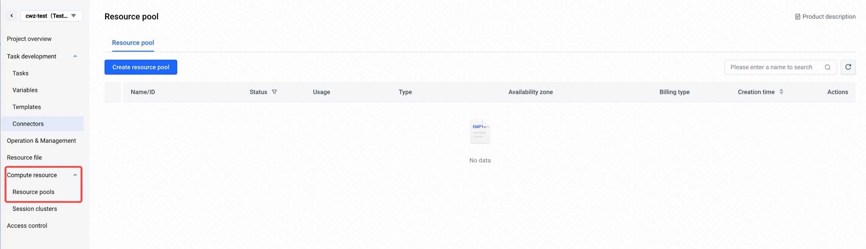The width and height of the screenshot is (866, 249).
Task: Open Operation & Management section
Action: point(41,141)
